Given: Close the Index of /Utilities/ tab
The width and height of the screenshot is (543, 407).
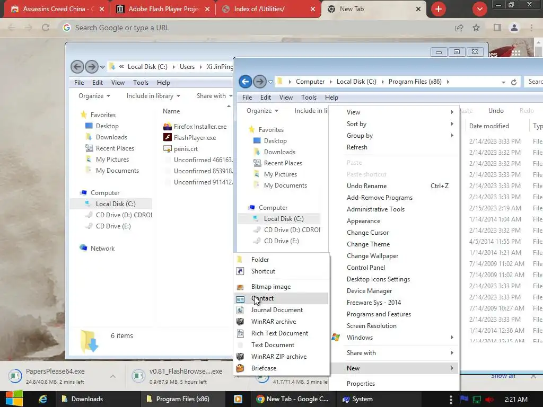Looking at the screenshot, I should pyautogui.click(x=313, y=9).
